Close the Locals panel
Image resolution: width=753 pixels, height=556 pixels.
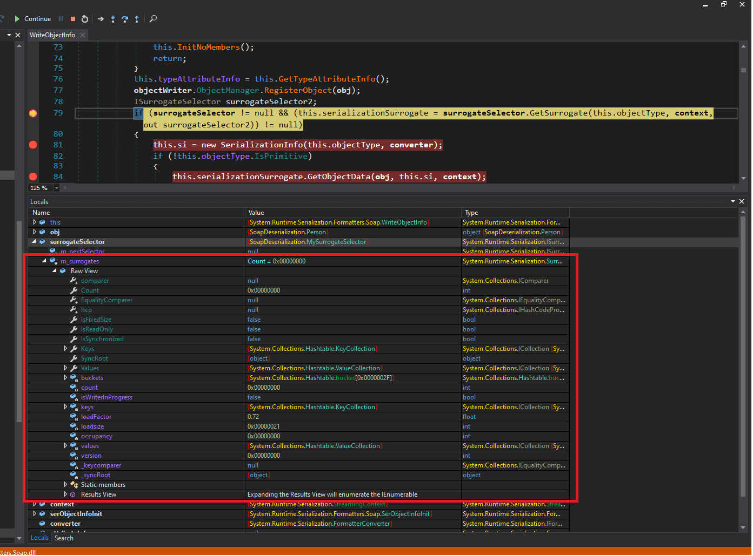[742, 201]
